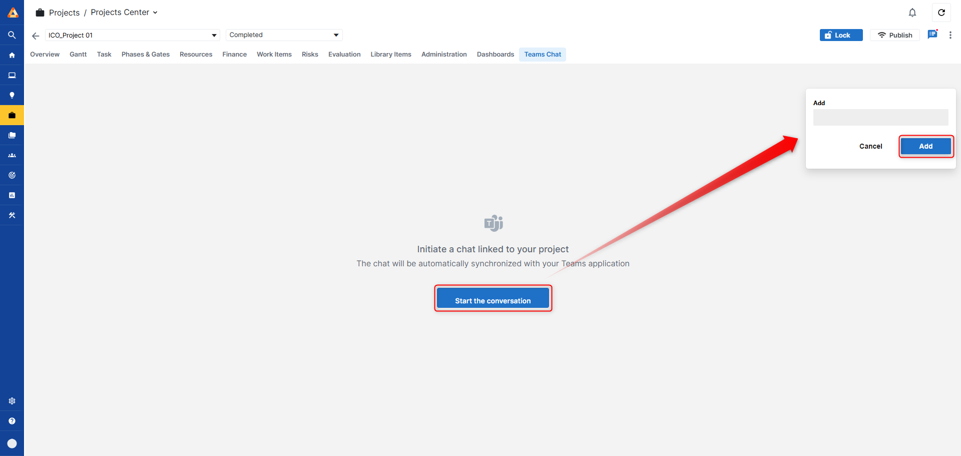This screenshot has height=456, width=961.
Task: Open the Phases & Gates tab
Action: (145, 55)
